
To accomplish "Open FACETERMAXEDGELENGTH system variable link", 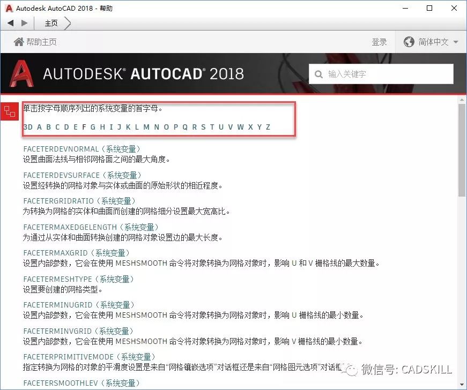I will point(91,227).
